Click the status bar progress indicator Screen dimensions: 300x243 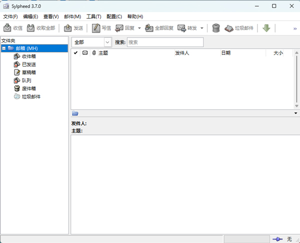(x=246, y=239)
